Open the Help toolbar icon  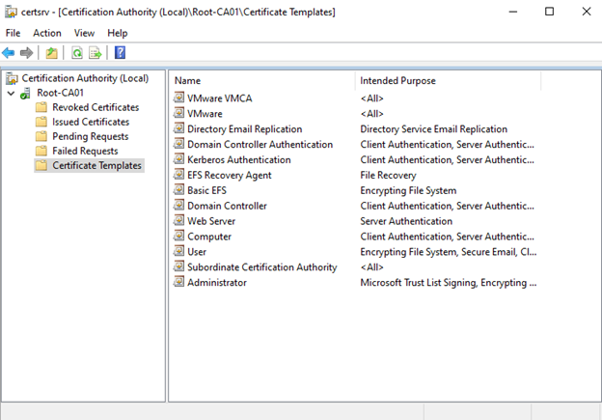click(120, 52)
